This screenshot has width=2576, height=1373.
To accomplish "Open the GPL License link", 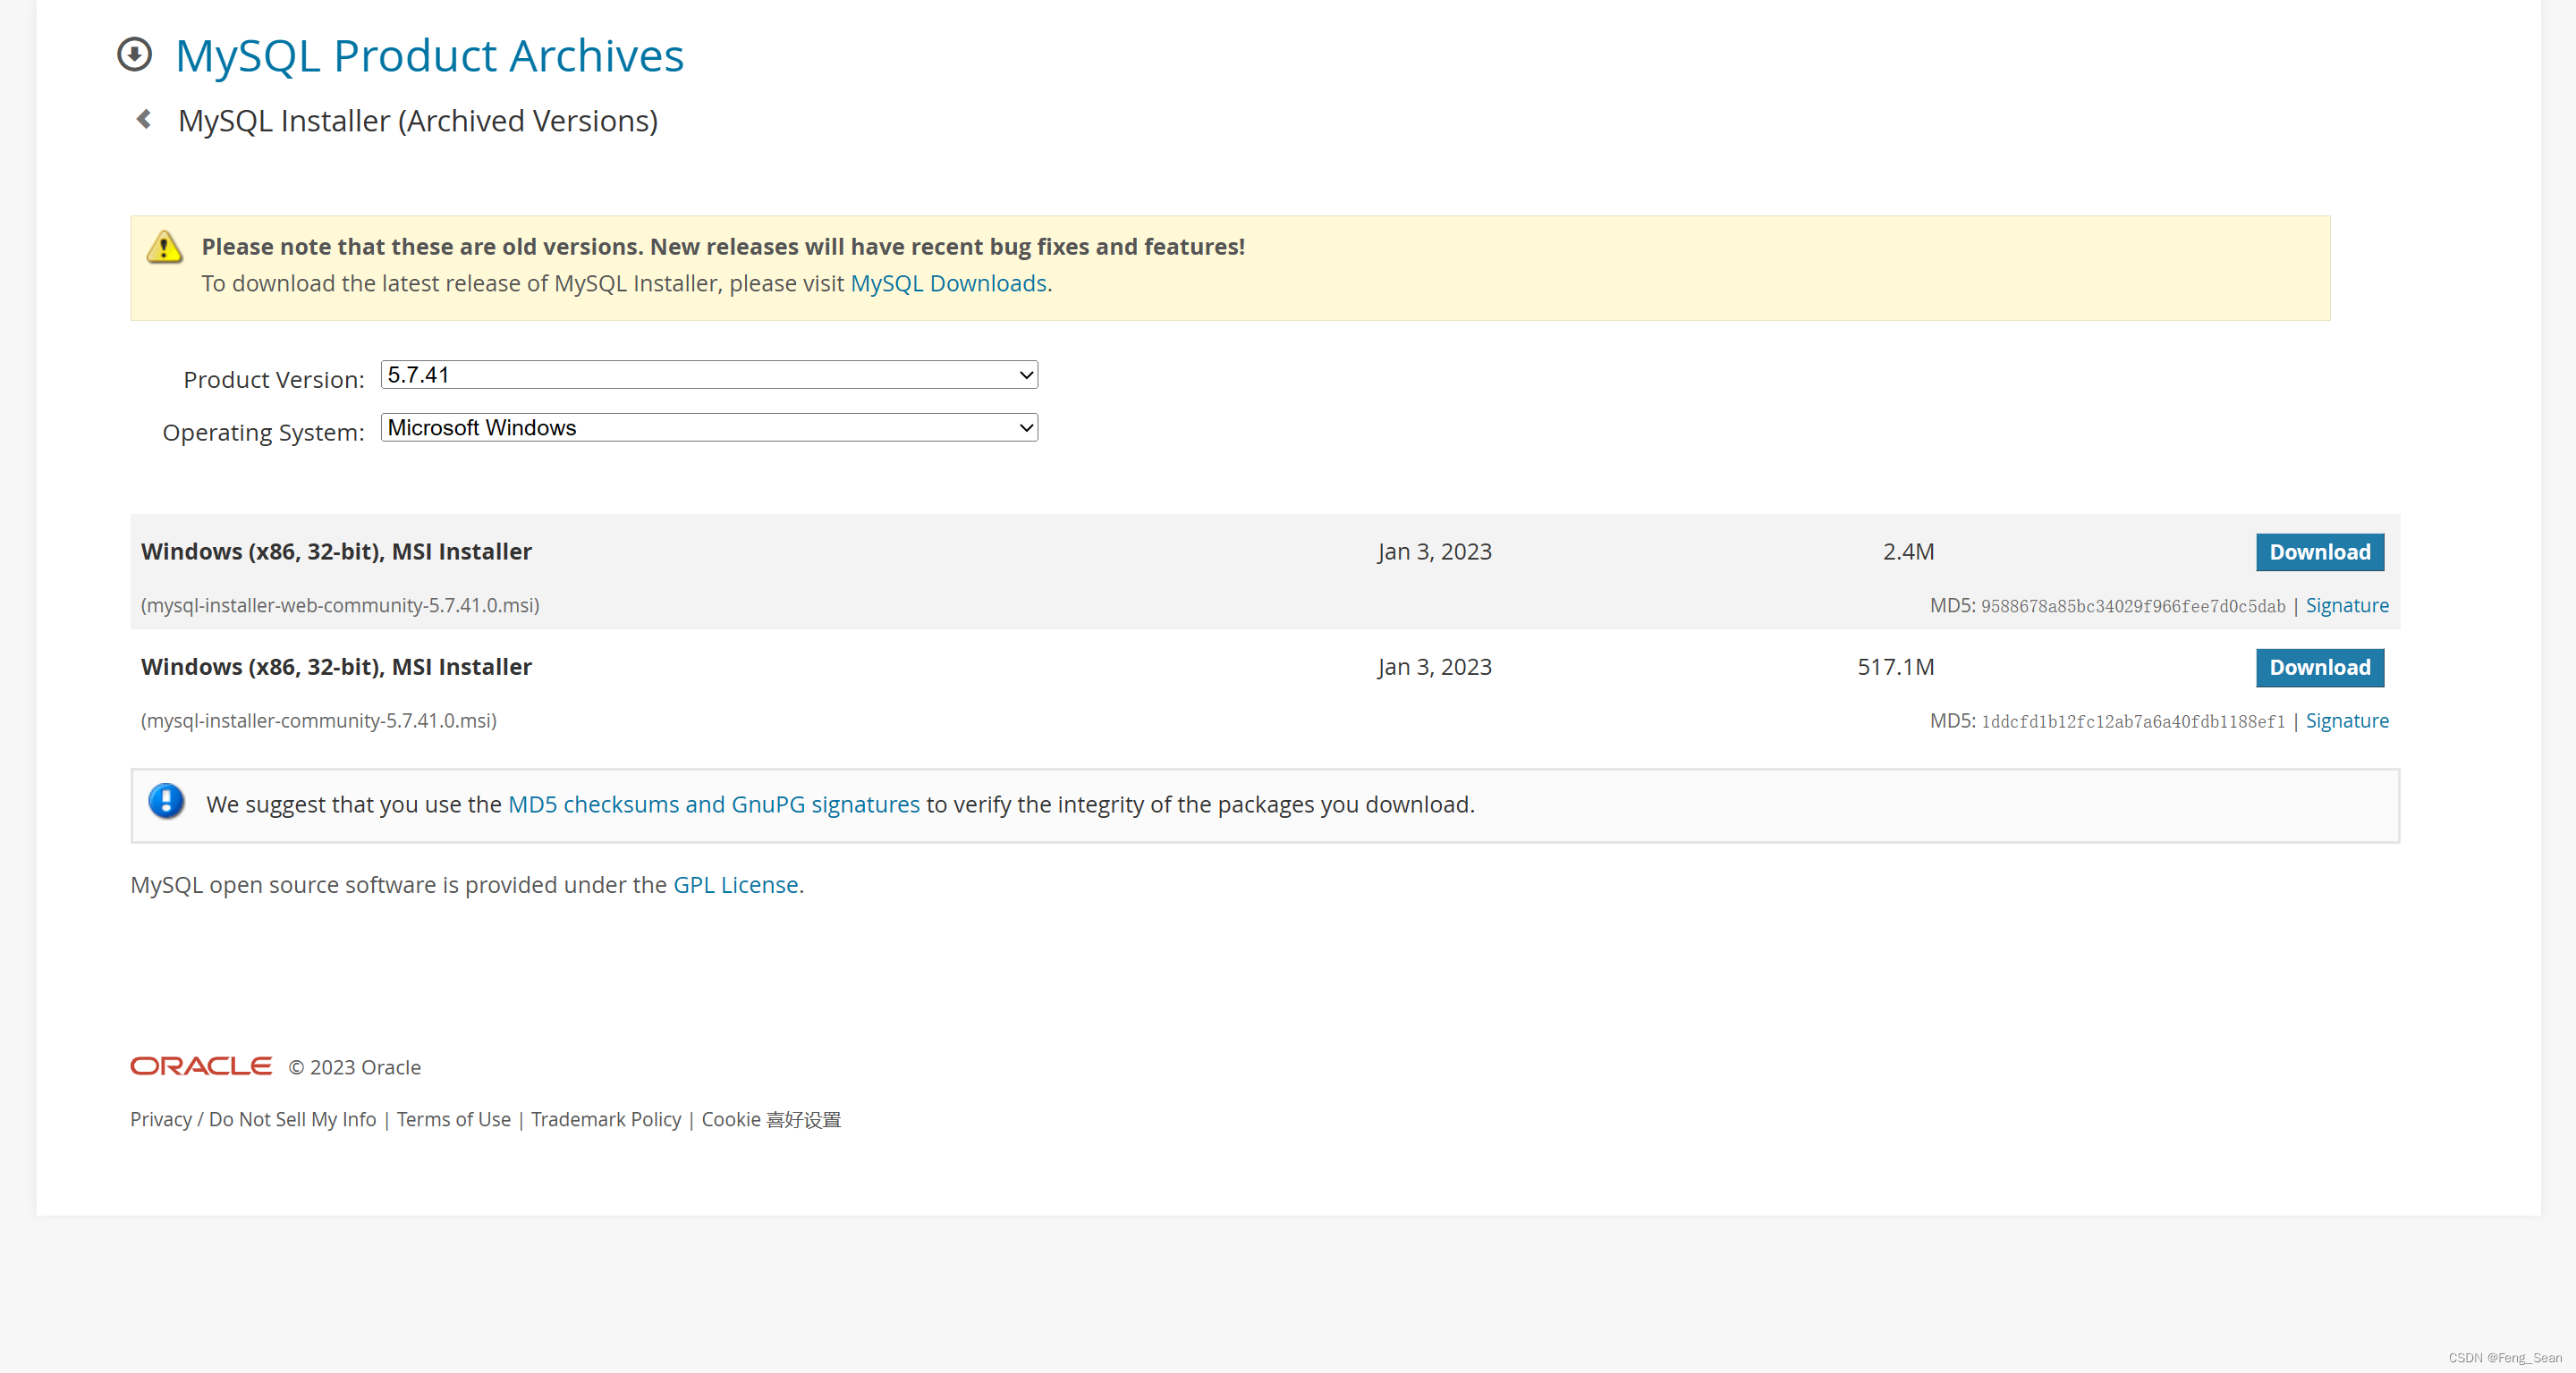I will point(735,885).
